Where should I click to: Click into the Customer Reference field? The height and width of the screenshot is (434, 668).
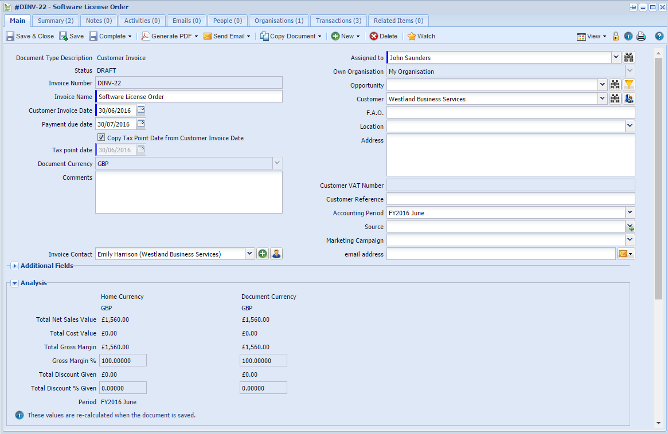coord(511,199)
